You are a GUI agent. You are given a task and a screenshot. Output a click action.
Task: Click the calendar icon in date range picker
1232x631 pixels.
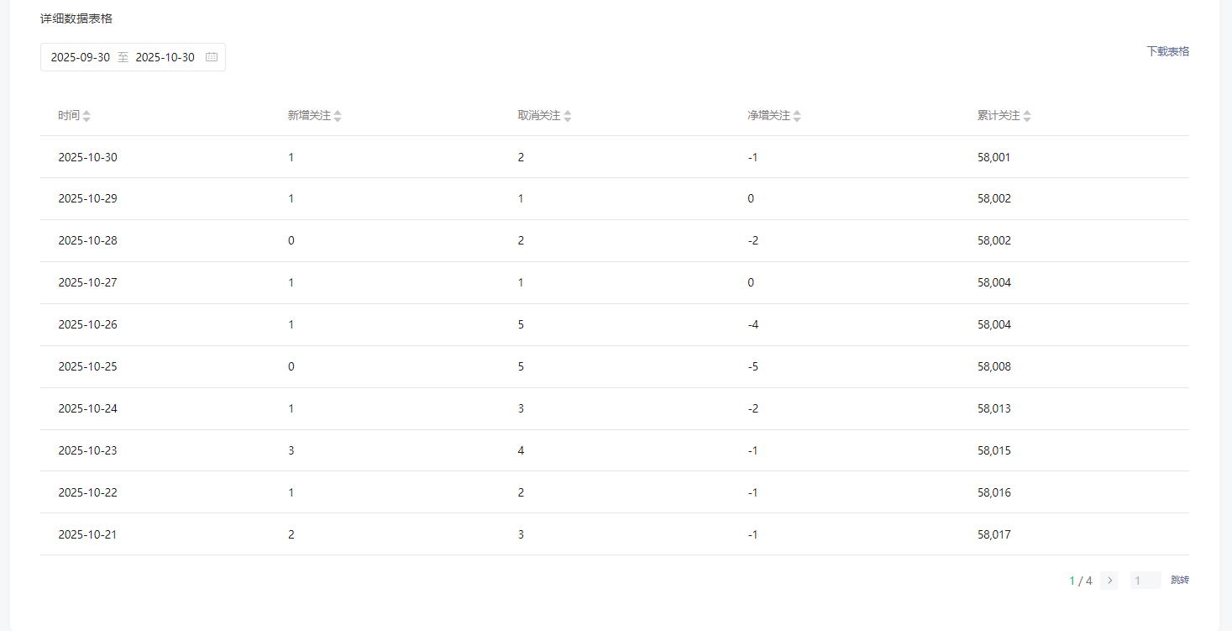point(212,57)
